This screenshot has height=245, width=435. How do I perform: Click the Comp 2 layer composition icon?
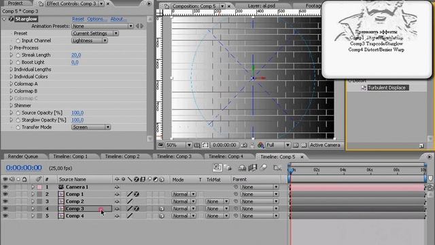click(61, 201)
